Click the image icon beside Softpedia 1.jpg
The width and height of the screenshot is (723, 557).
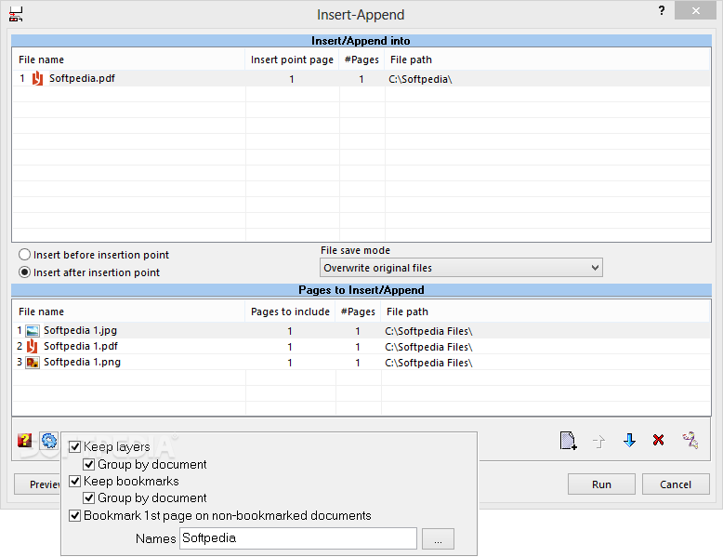click(x=33, y=331)
